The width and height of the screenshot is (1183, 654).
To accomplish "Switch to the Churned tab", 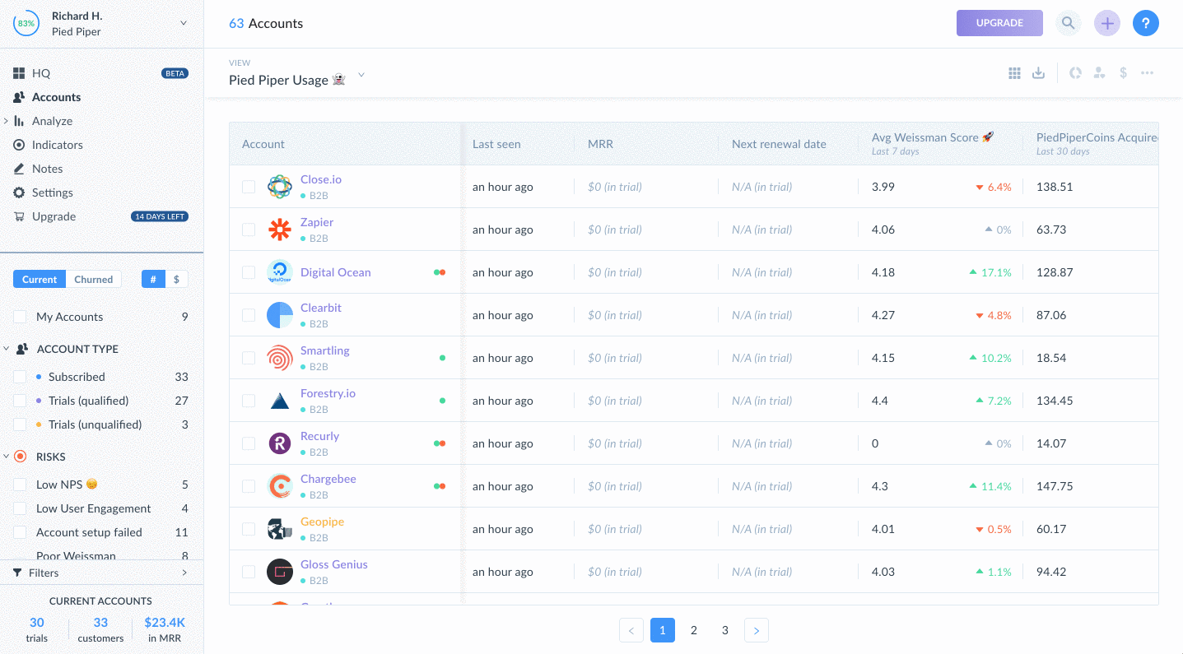I will tap(93, 280).
